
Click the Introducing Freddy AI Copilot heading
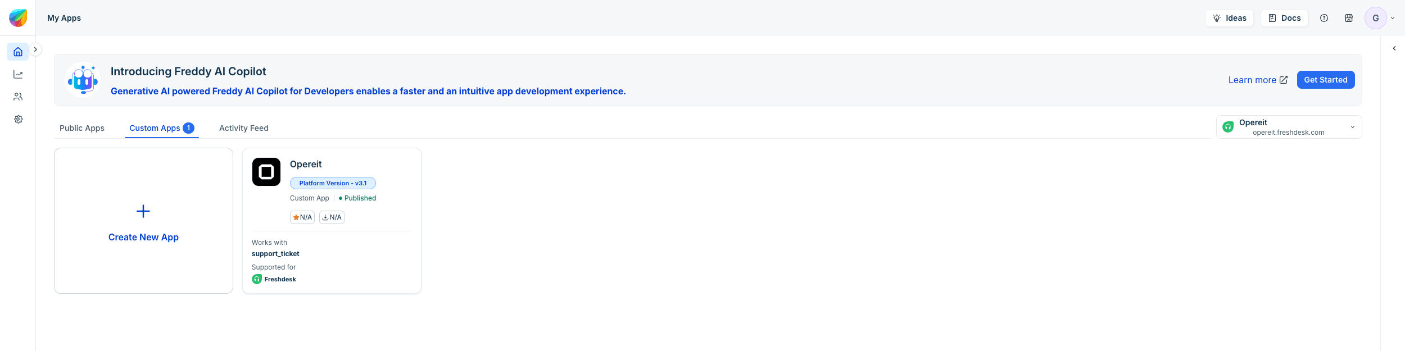(188, 71)
